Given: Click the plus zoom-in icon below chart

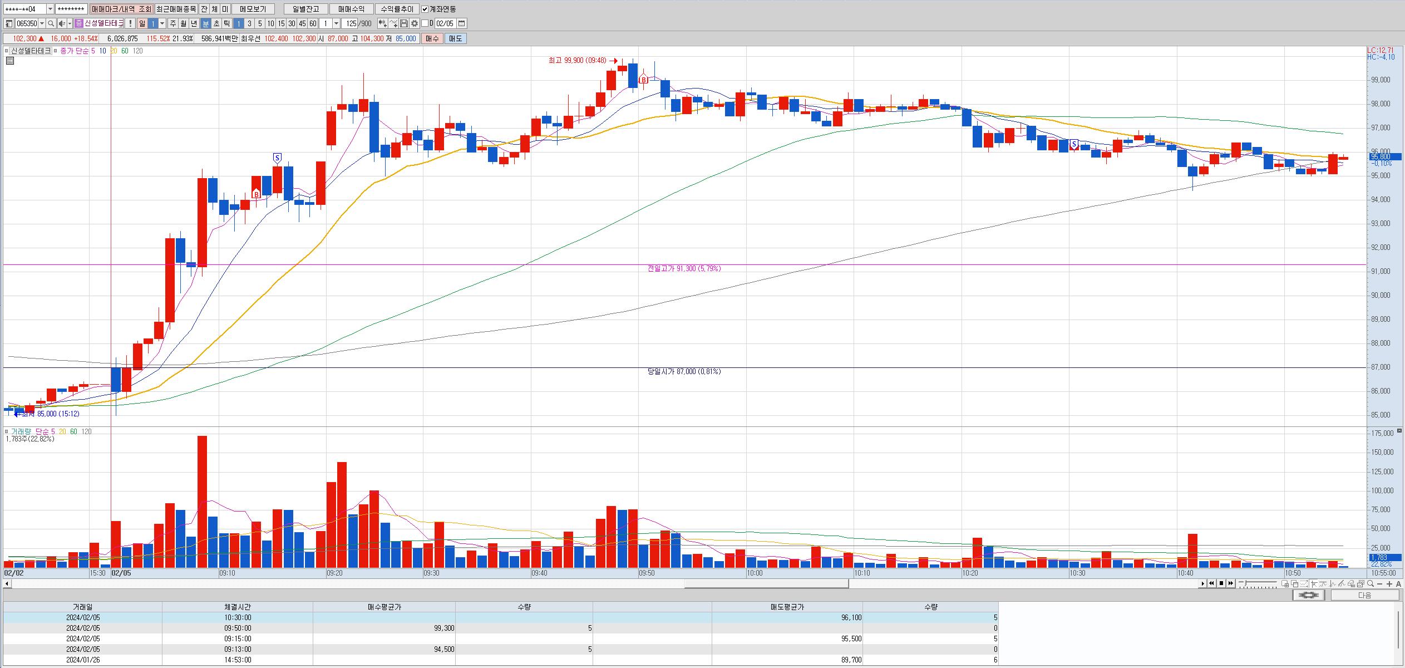Looking at the screenshot, I should pos(1389,583).
